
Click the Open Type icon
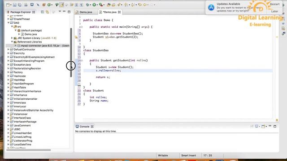[113, 5]
